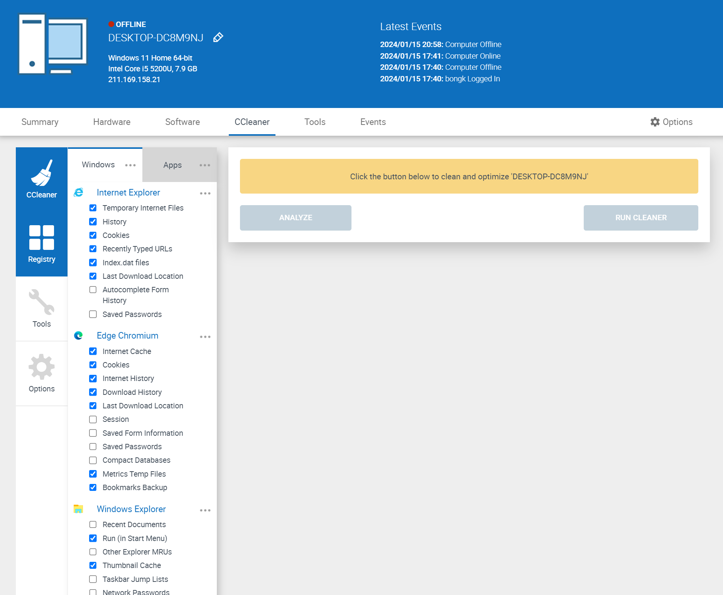The height and width of the screenshot is (595, 723).
Task: Enable Saved Form Information
Action: point(93,433)
